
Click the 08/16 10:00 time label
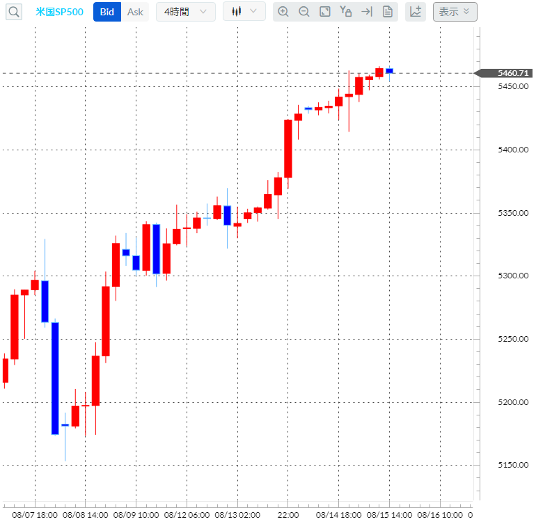click(440, 515)
